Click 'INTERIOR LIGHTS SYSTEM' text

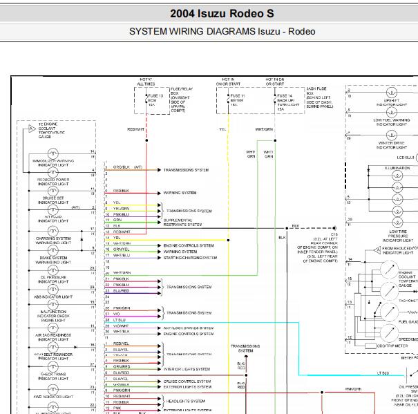coord(187,369)
